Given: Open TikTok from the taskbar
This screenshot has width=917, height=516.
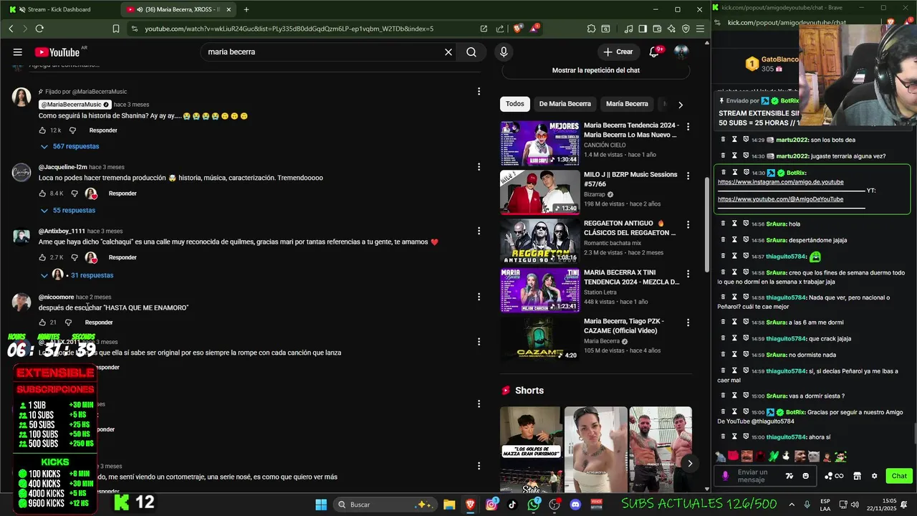Looking at the screenshot, I should tap(512, 505).
